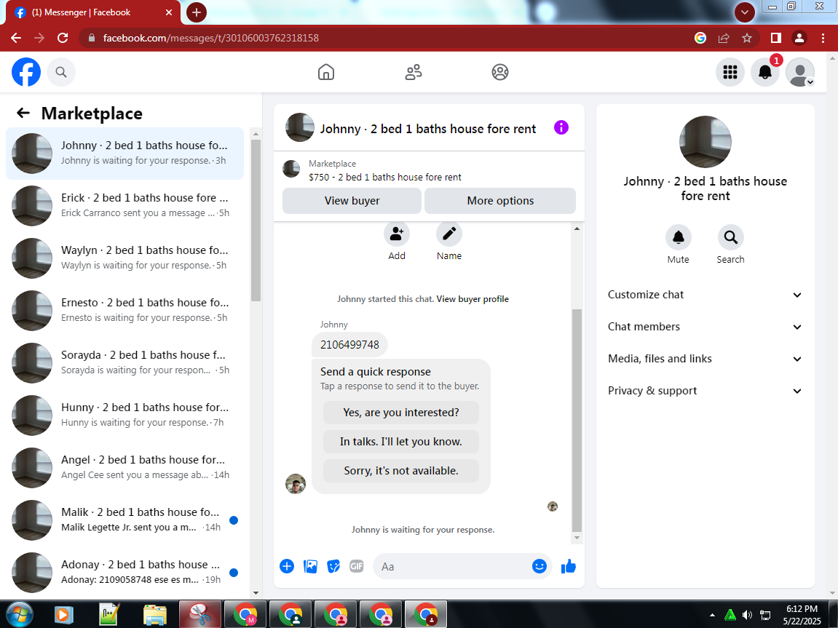Reload the page in browser toolbar
Viewport: 838px width, 628px height.
click(x=63, y=38)
